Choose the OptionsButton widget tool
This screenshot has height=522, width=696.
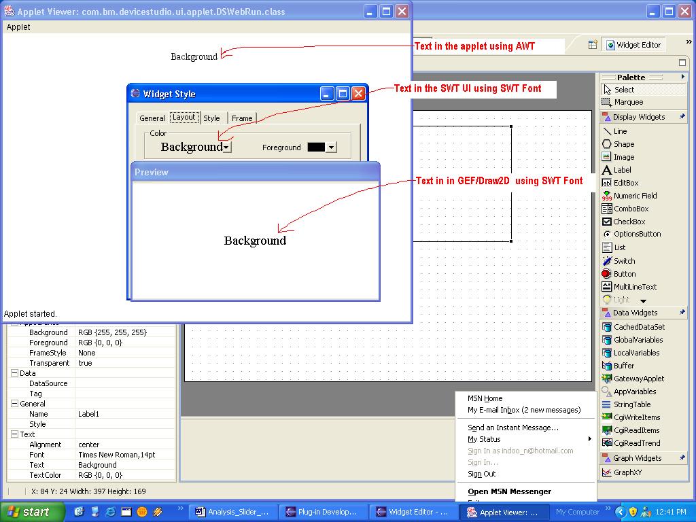pyautogui.click(x=636, y=234)
